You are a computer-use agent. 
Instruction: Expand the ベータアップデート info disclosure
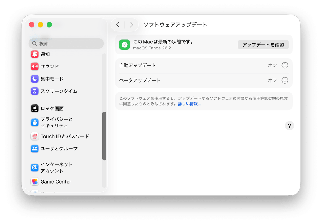click(285, 80)
